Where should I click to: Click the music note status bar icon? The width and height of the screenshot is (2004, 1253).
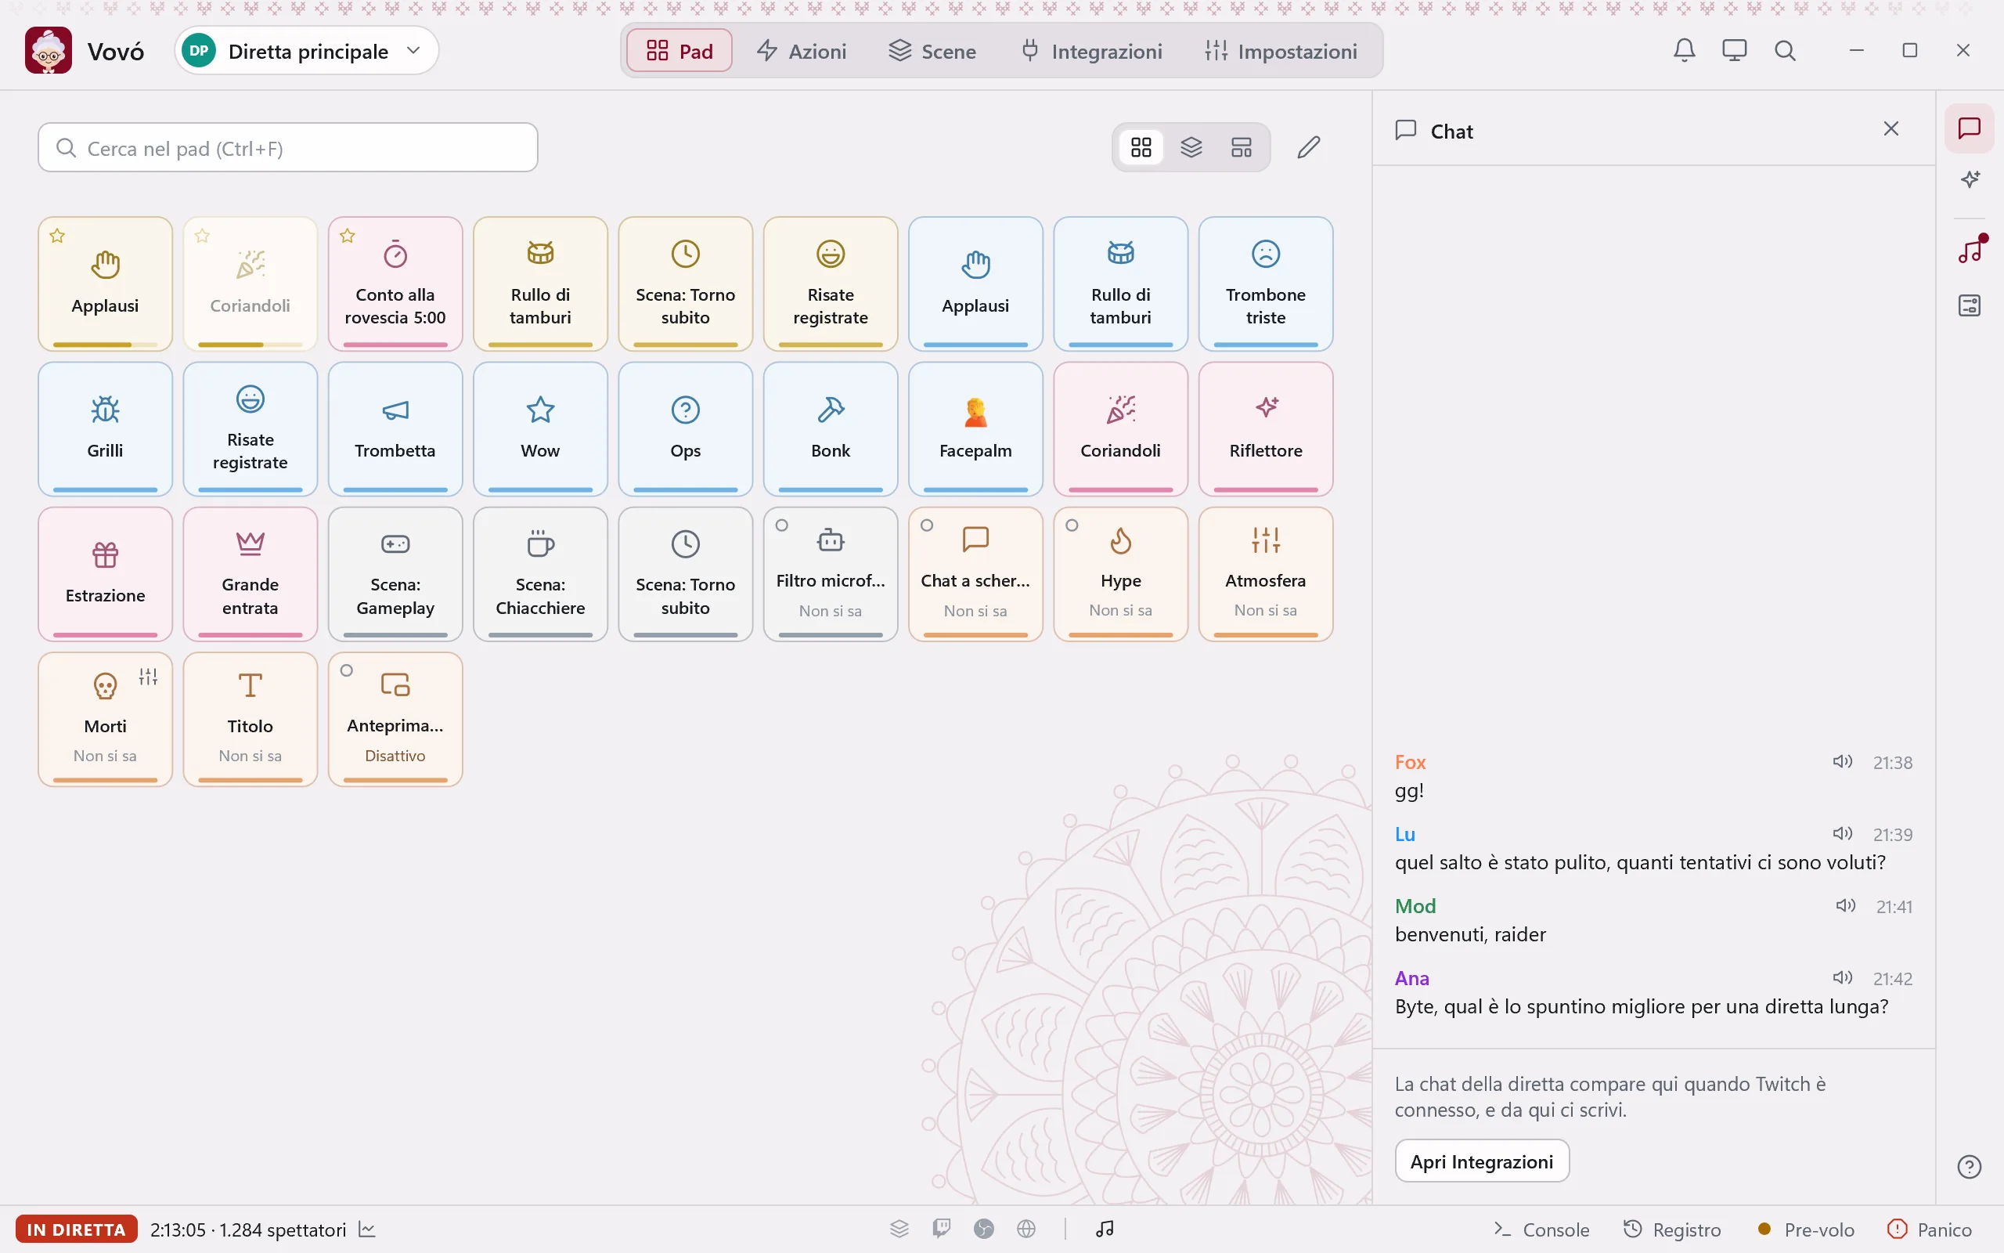[x=1105, y=1228]
